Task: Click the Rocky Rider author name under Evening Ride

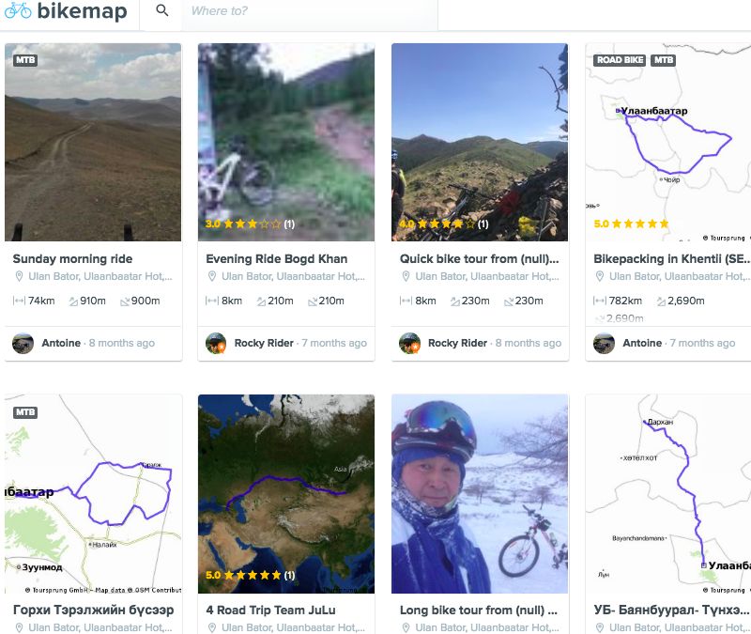Action: pyautogui.click(x=264, y=344)
